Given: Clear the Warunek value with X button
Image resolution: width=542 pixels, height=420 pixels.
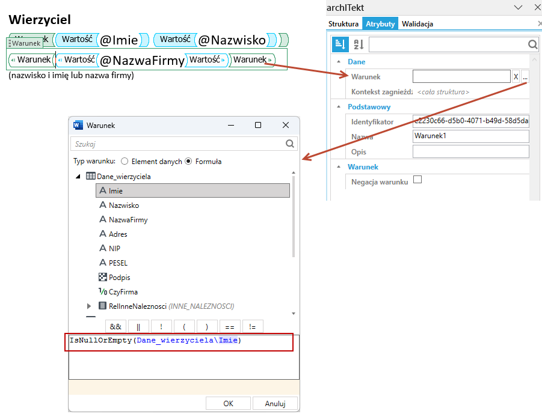Looking at the screenshot, I should pyautogui.click(x=516, y=77).
